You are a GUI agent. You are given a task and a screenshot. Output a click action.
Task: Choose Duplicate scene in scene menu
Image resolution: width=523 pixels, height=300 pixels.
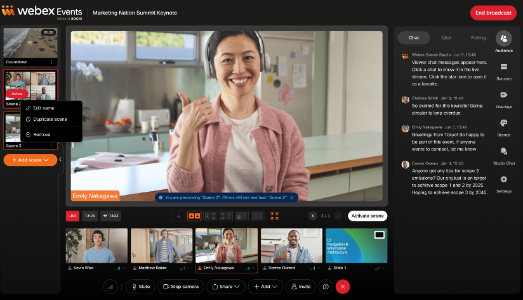coord(51,119)
